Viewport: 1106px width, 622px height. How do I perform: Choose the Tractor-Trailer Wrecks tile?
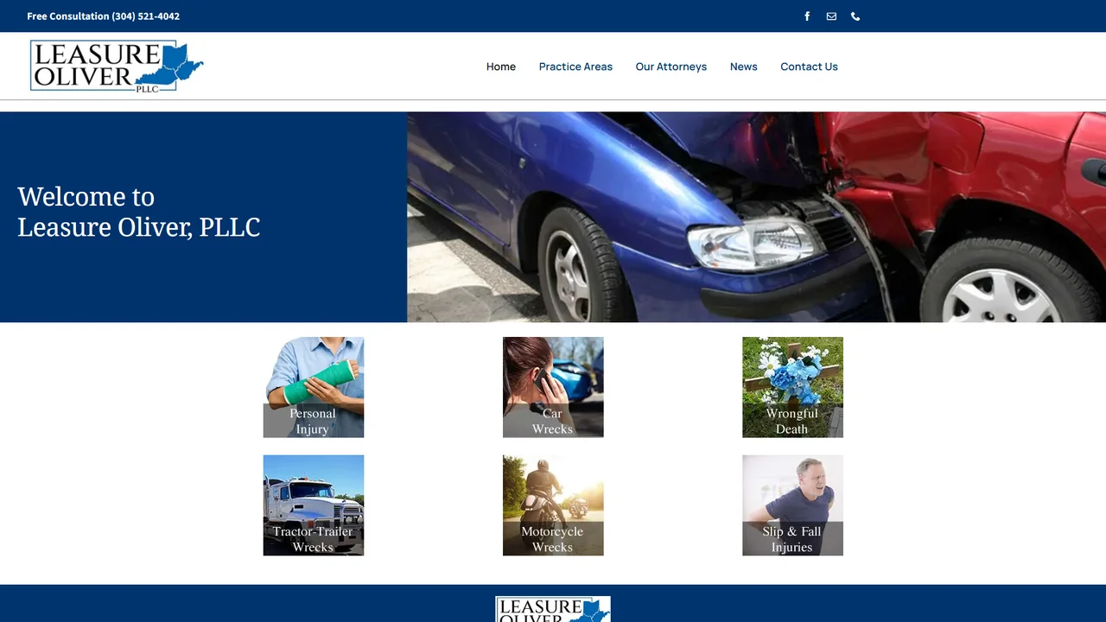[x=314, y=505]
